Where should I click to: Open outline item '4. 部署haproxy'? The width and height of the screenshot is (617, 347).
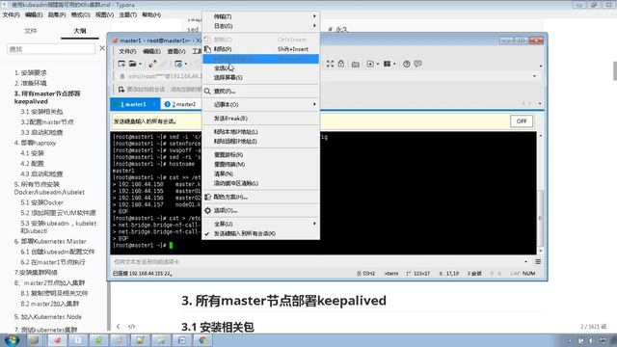pos(35,143)
